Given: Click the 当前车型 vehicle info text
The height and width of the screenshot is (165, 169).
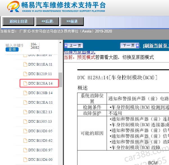Looking at the screenshot, I should click(x=56, y=31).
